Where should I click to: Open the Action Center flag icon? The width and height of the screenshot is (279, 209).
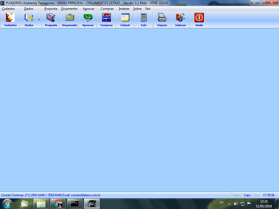pyautogui.click(x=249, y=204)
